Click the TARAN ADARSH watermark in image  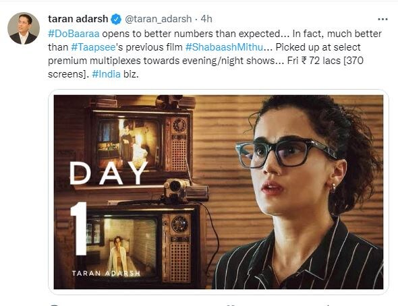tap(106, 273)
